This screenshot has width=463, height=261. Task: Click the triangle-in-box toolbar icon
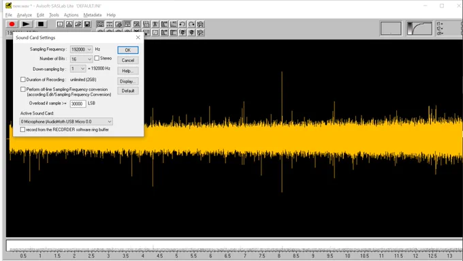pos(69,25)
